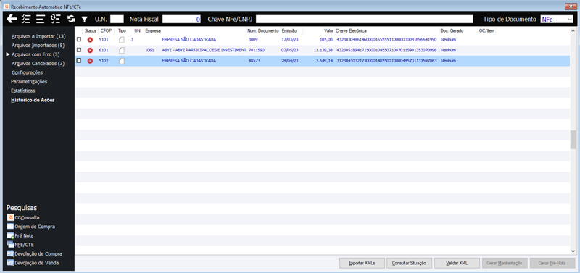Screen dimensions: 580x273
Task: Close the Recebimento Automático NFe/CTe window
Action: click(x=571, y=7)
